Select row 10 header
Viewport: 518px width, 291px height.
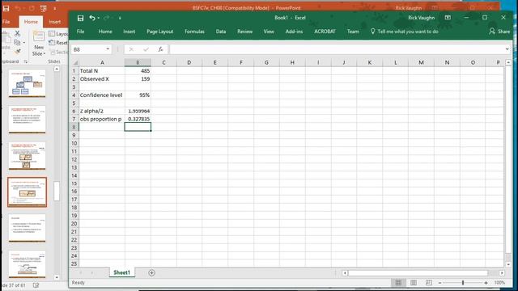point(74,143)
